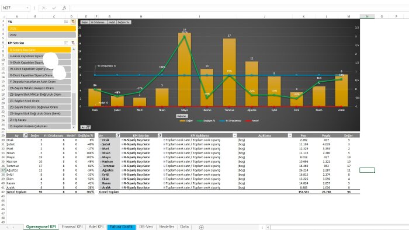Click the Hedef chart field button
Image resolution: width=409 pixels, height=230 pixels.
[x=112, y=22]
